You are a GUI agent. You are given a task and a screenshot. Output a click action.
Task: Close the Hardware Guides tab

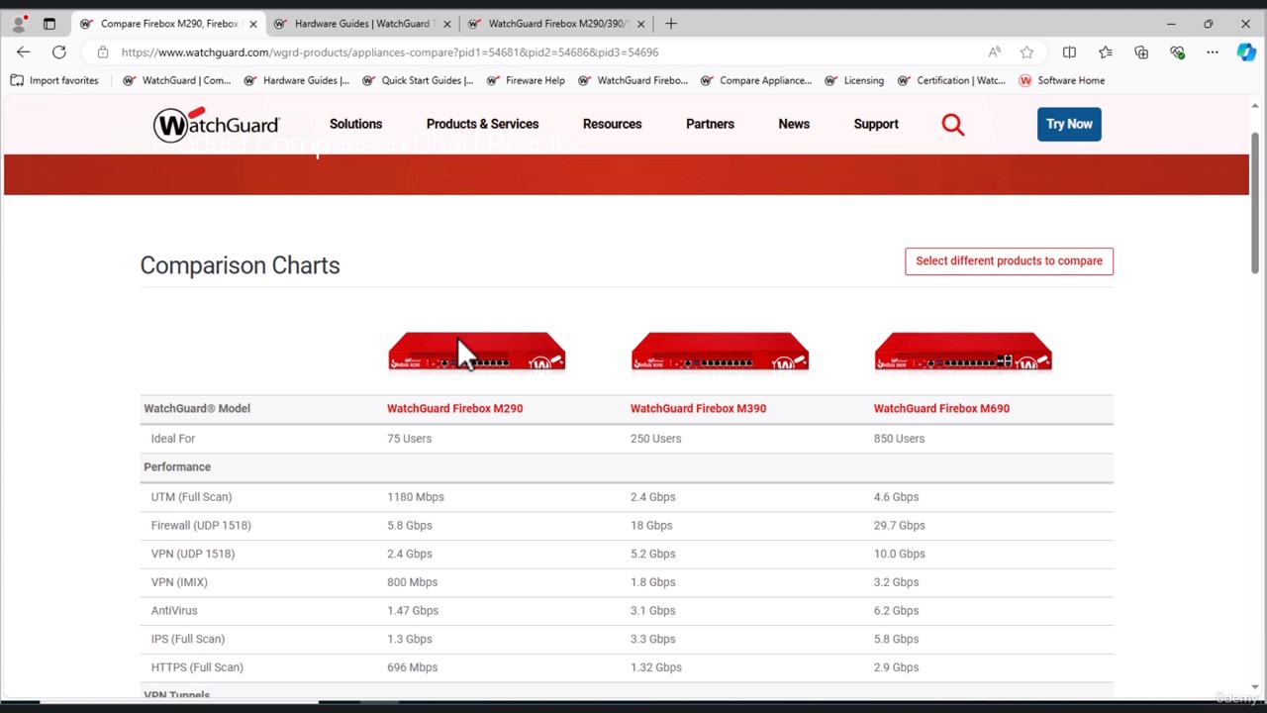click(x=447, y=24)
